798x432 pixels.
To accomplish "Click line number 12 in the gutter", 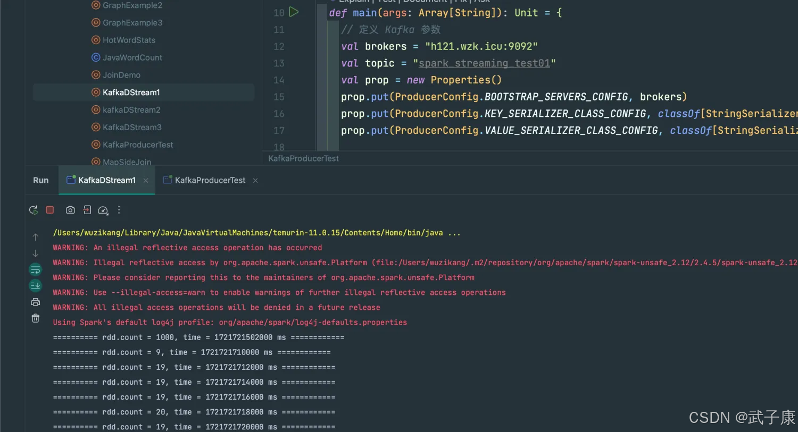I will click(279, 46).
